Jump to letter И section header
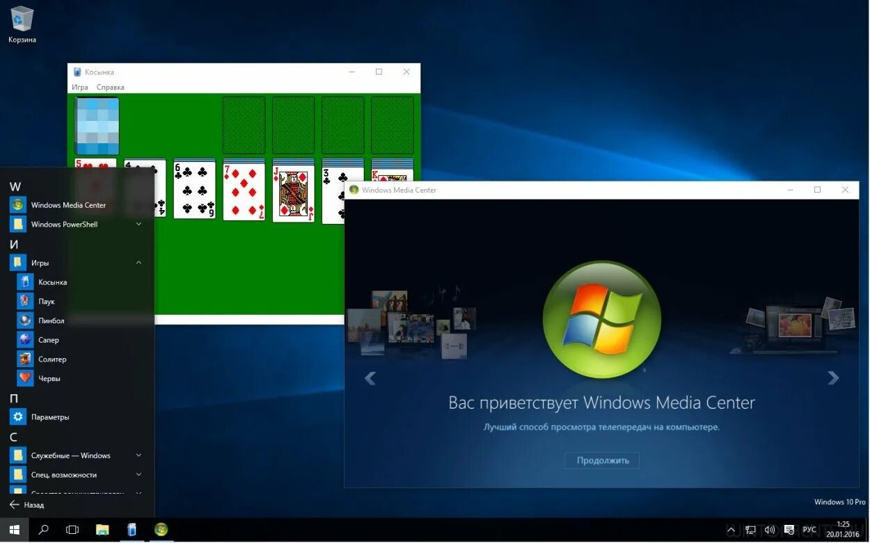 [14, 244]
